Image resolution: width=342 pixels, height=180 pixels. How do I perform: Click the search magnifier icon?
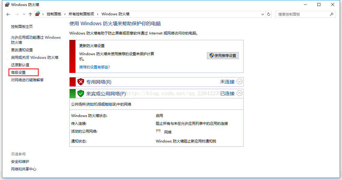click(331, 14)
